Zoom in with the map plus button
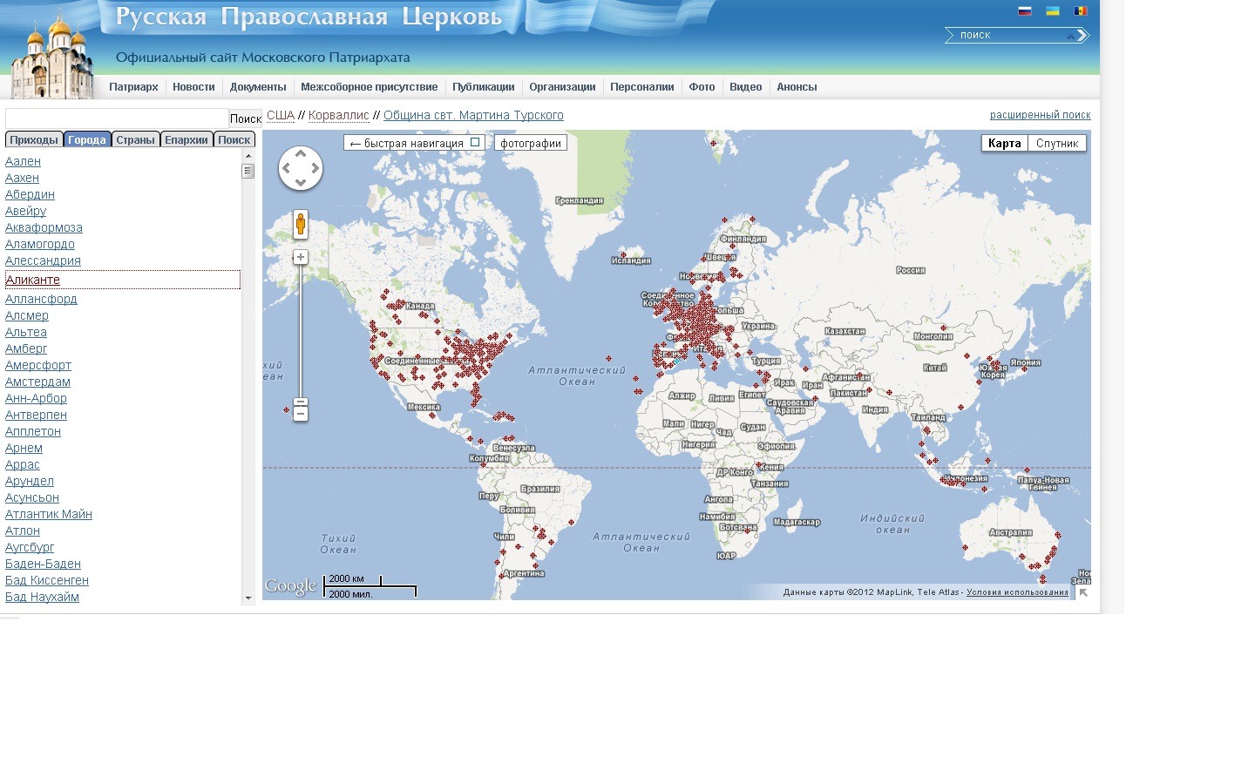This screenshot has height=784, width=1255. (x=301, y=257)
